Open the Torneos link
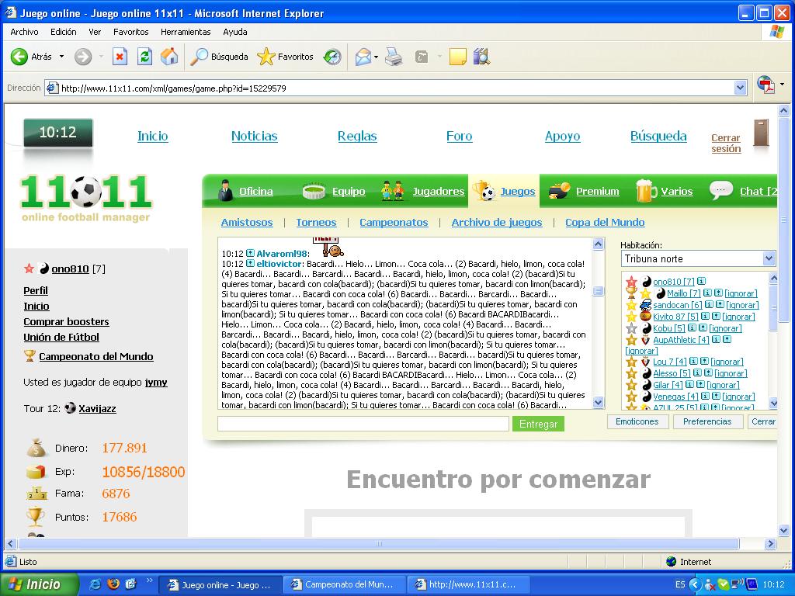This screenshot has width=795, height=596. [317, 222]
